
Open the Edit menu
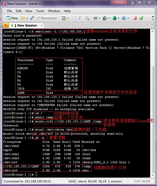point(19,11)
